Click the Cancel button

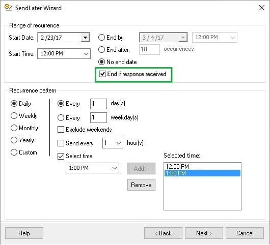[x=245, y=233]
